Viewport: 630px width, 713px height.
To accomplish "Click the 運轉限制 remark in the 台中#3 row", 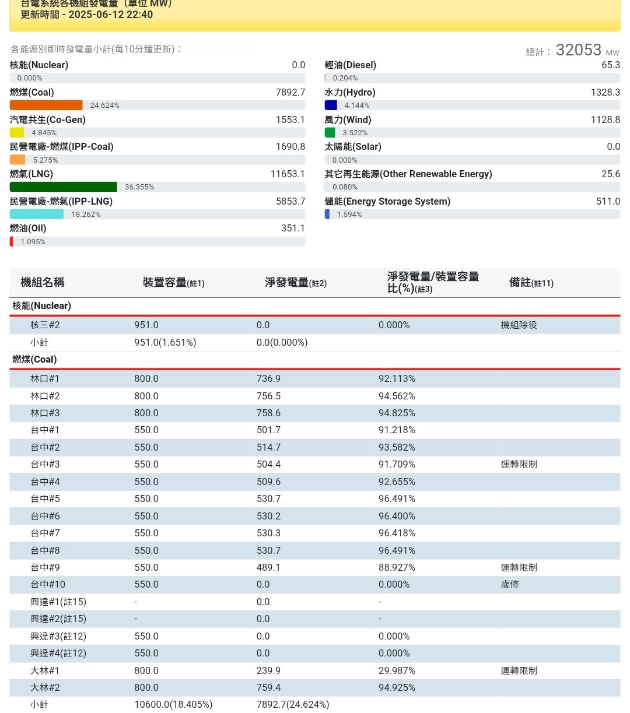I will pos(519,465).
